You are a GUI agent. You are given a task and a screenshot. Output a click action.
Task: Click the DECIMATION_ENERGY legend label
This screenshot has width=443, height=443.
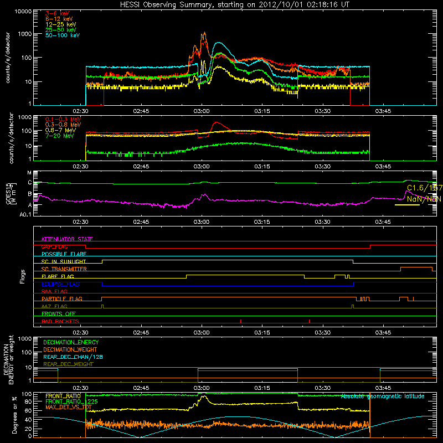[x=71, y=342]
